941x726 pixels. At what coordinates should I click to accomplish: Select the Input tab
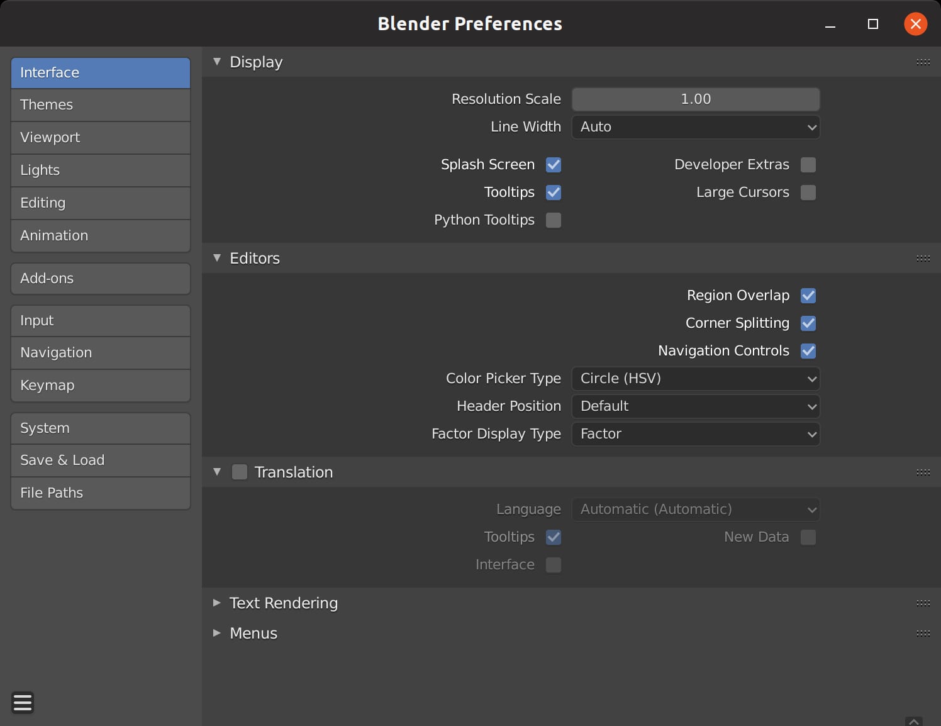click(101, 321)
